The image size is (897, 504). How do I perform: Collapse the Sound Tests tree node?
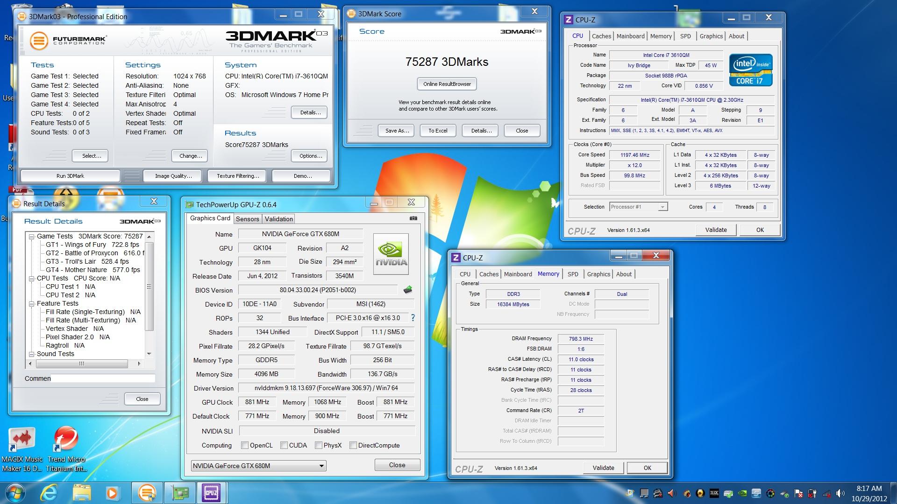point(32,354)
